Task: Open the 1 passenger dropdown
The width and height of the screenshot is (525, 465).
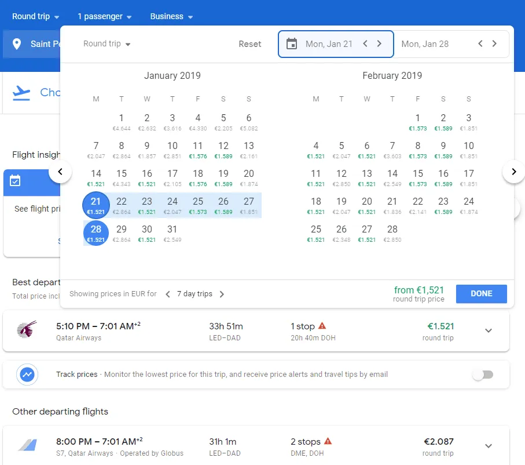Action: coord(105,16)
